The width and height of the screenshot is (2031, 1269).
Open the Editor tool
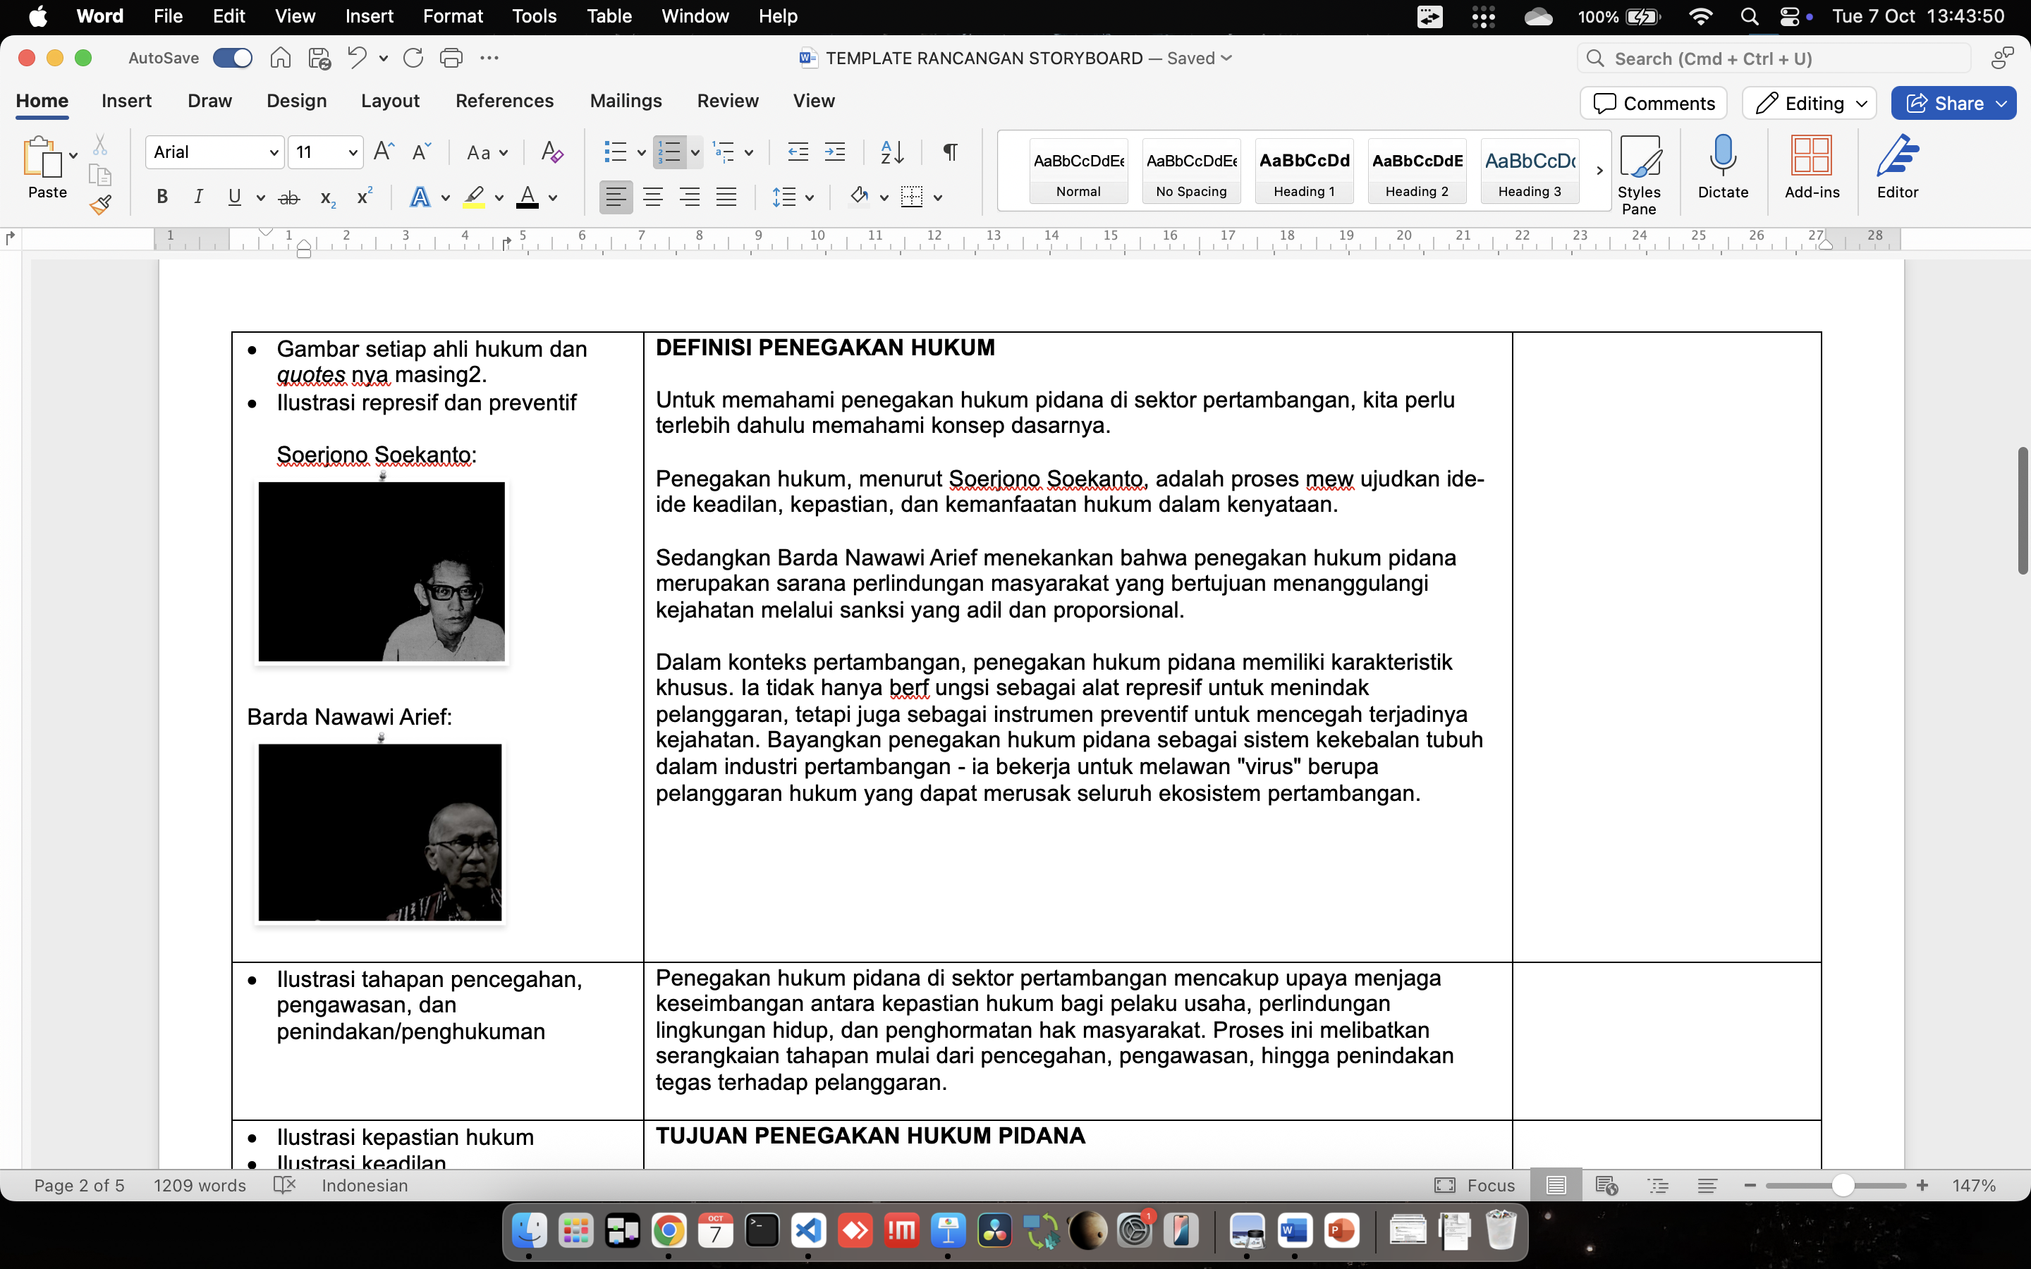tap(1897, 167)
